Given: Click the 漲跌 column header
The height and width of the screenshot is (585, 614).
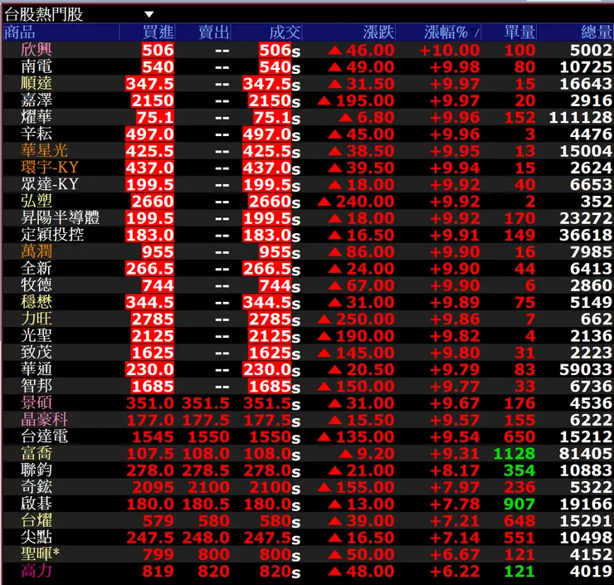Looking at the screenshot, I should tap(378, 32).
